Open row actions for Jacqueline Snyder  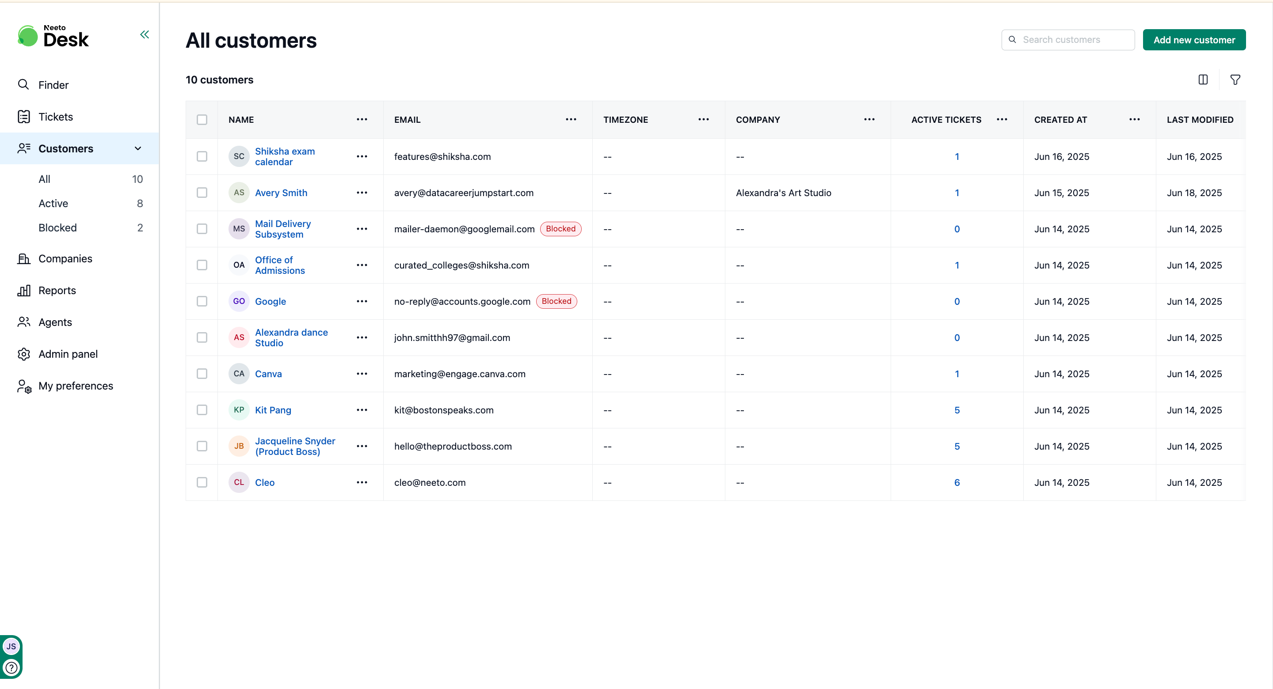coord(362,447)
